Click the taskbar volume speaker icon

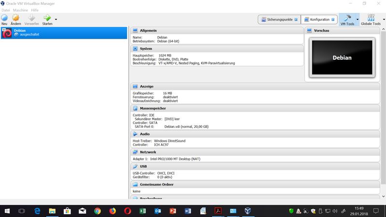(335, 211)
